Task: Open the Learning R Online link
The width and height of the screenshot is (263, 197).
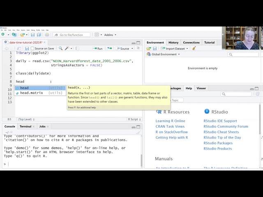Action: pos(170,121)
